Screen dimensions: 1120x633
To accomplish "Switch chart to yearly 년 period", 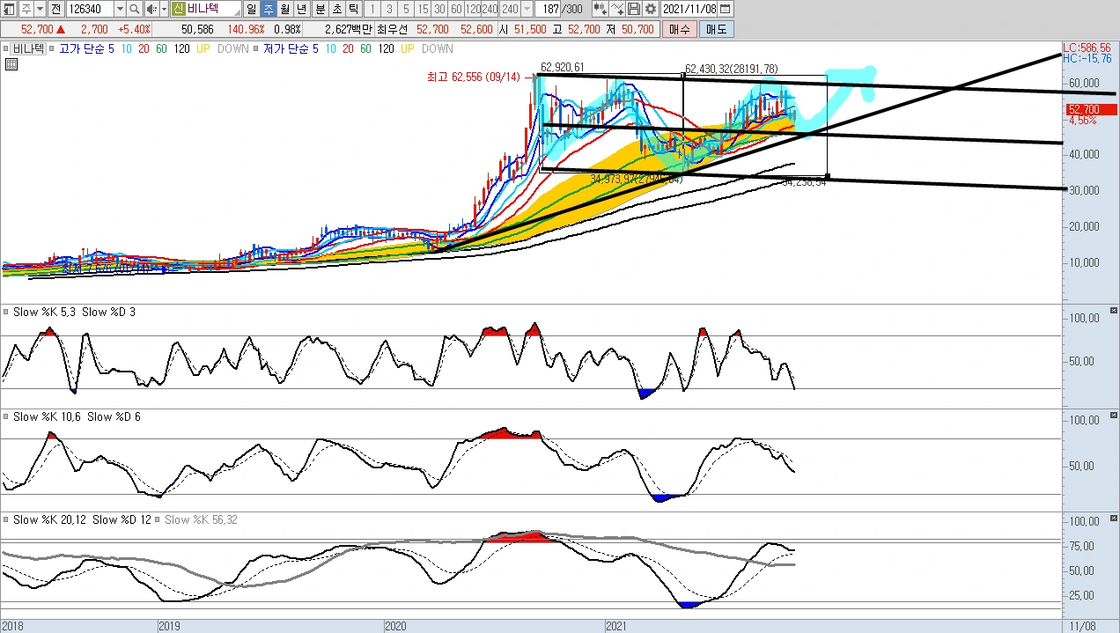I will (302, 9).
